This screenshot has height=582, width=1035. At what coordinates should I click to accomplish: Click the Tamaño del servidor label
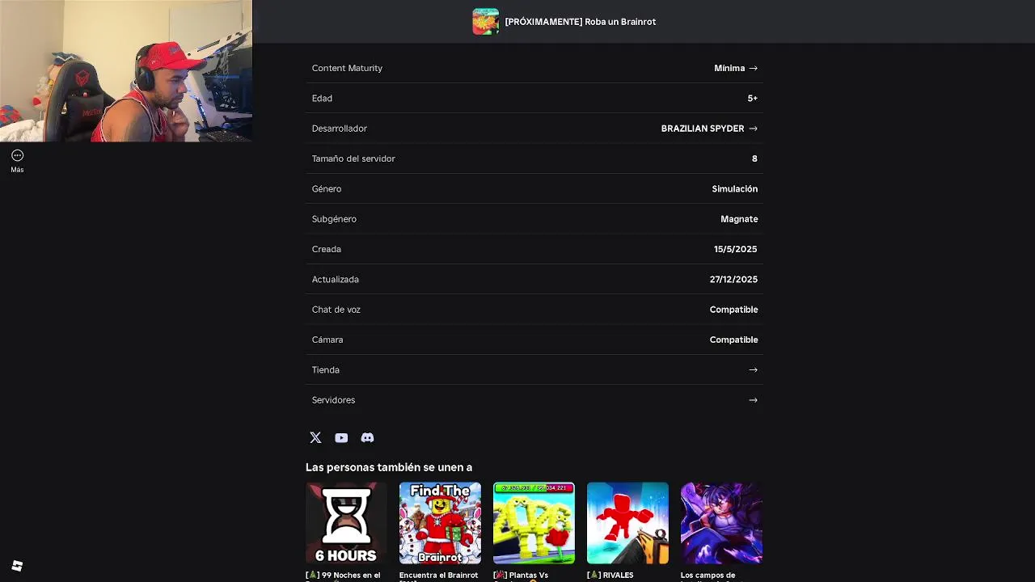pyautogui.click(x=353, y=158)
